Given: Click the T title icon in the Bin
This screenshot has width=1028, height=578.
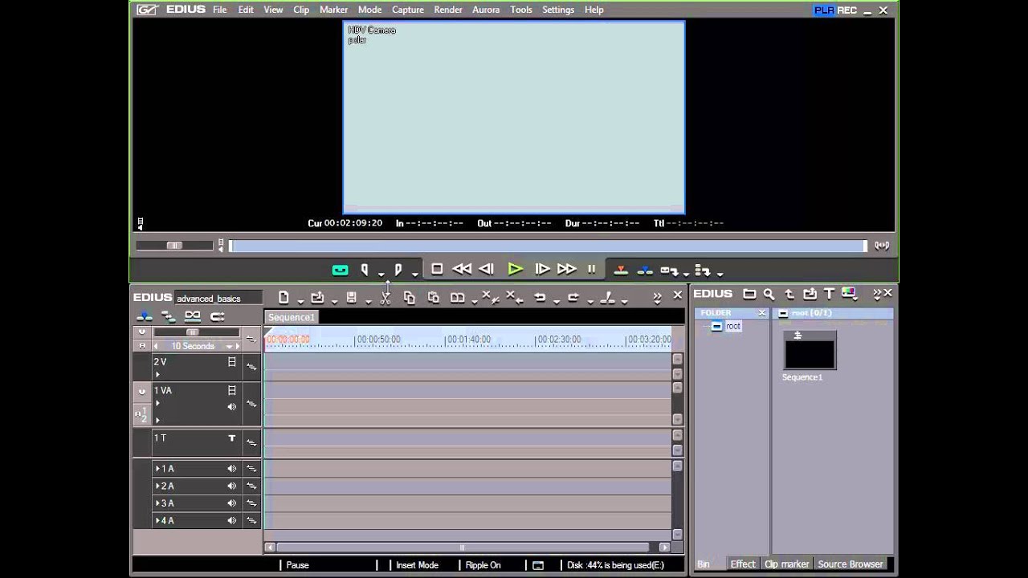Looking at the screenshot, I should click(830, 294).
